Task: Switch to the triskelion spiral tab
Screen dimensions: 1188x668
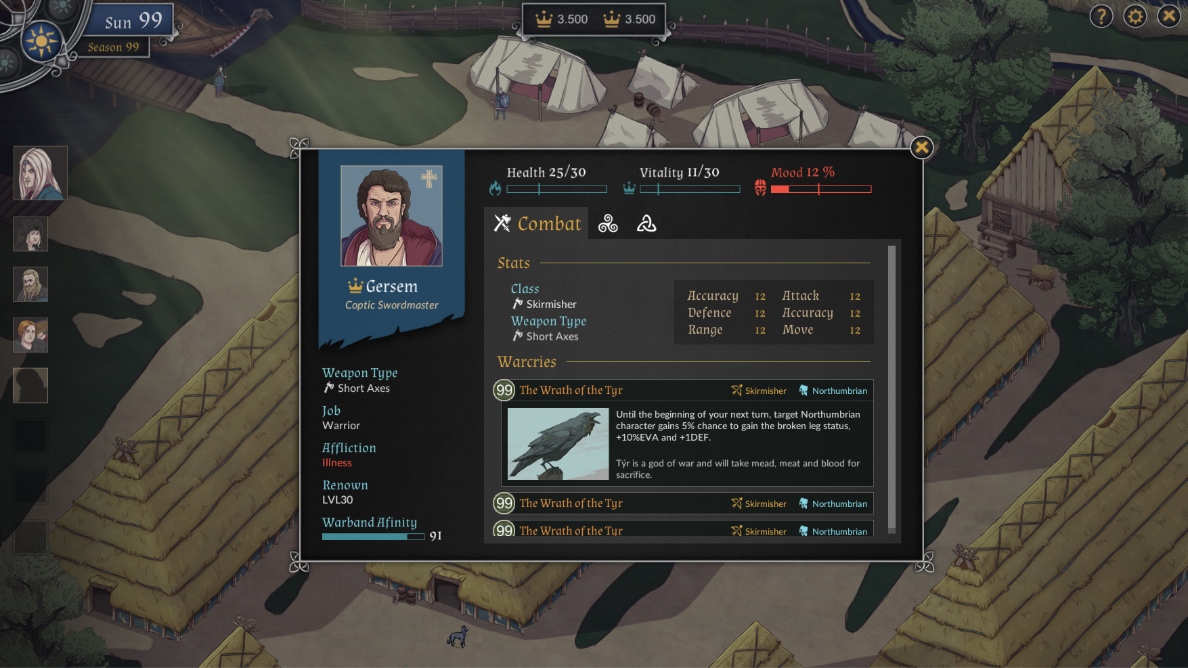Action: 608,223
